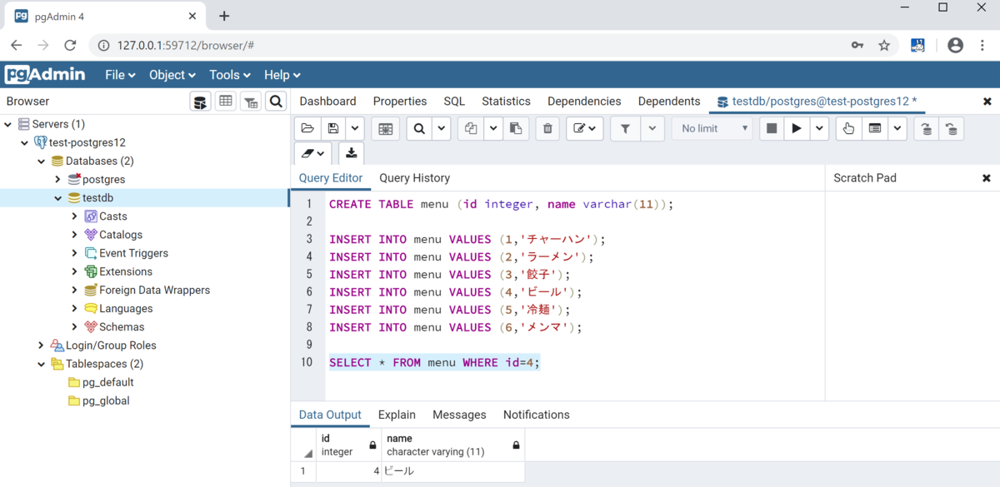
Task: Switch to the Messages tab
Action: [459, 415]
